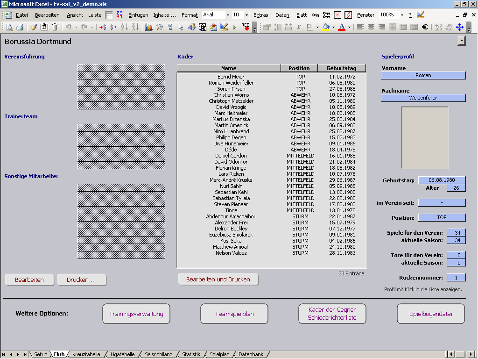Click the REC macro record icon
The width and height of the screenshot is (478, 359).
245,27
